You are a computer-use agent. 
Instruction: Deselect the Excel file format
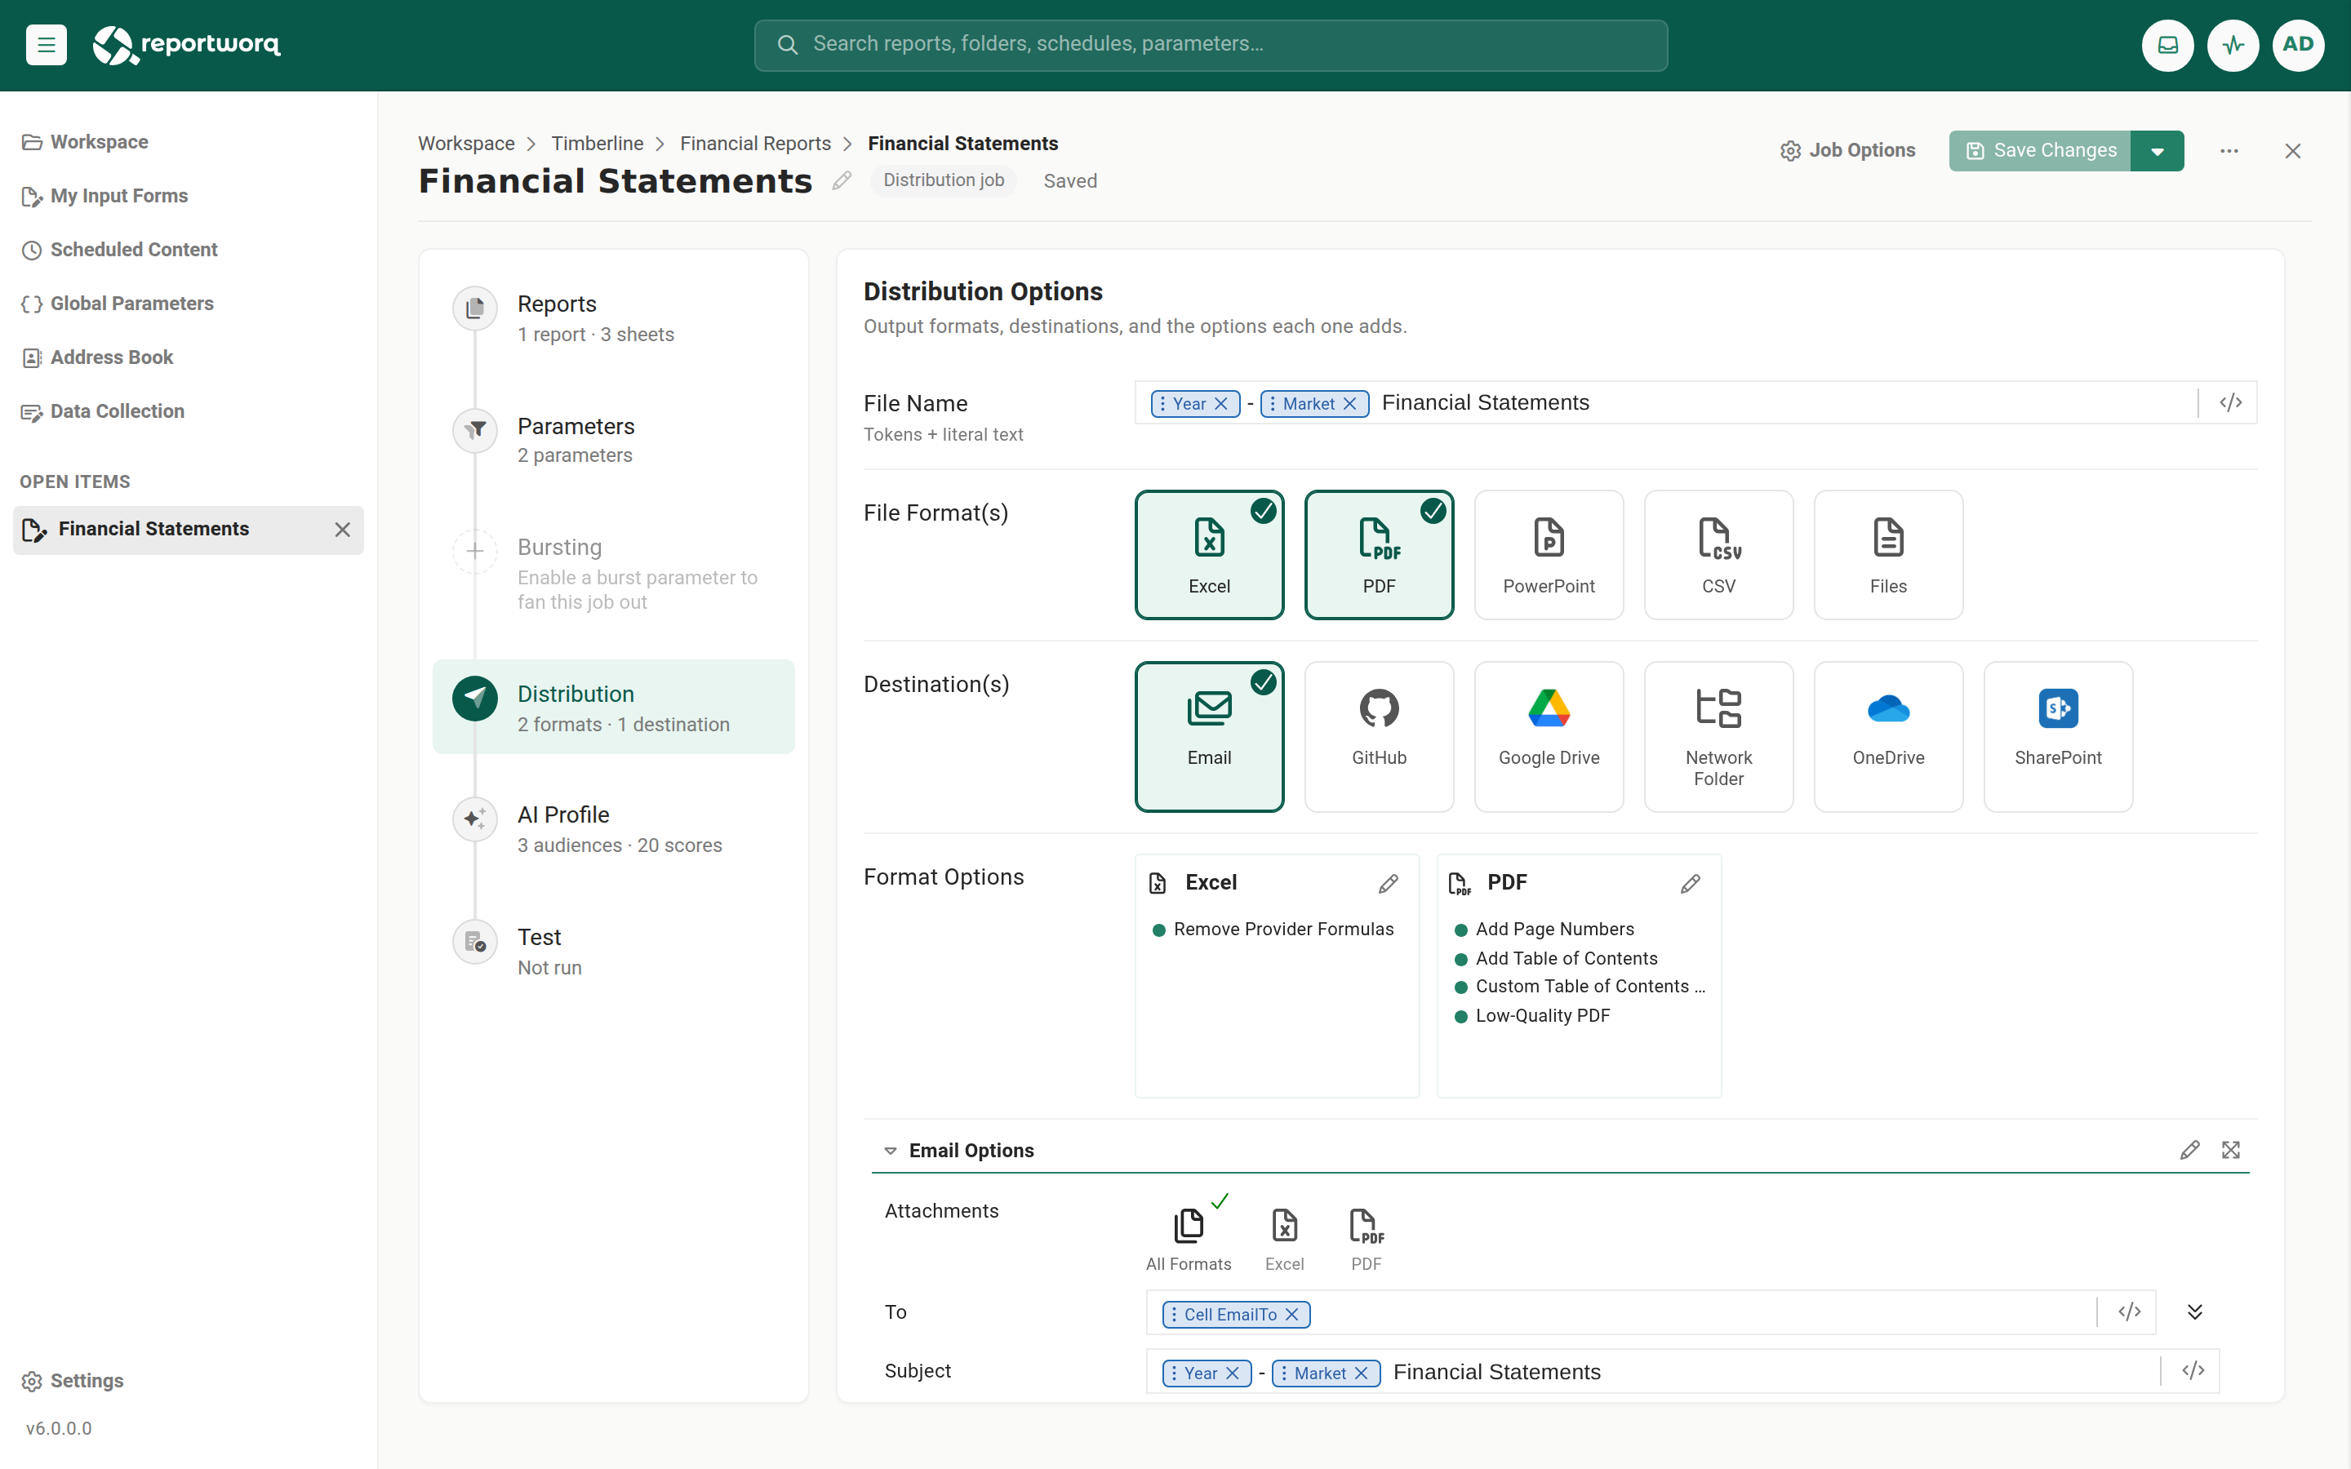(1210, 555)
